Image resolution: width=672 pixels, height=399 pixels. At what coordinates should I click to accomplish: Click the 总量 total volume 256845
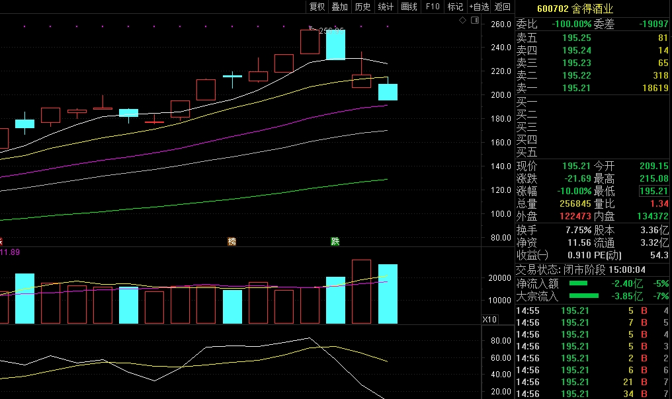click(575, 203)
